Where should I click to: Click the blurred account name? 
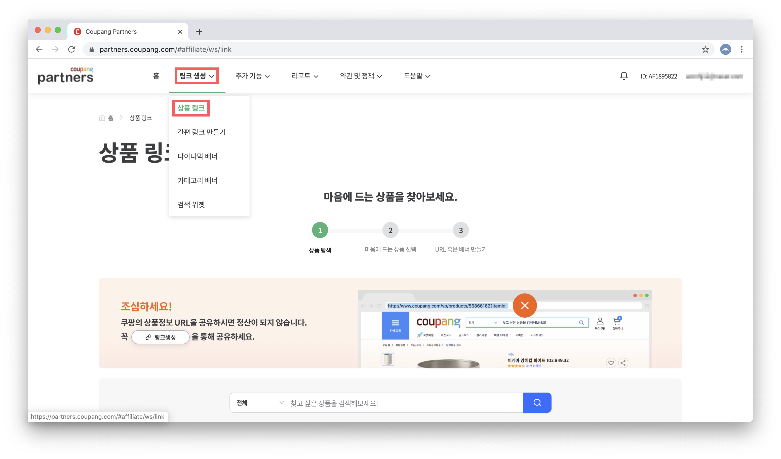point(714,76)
